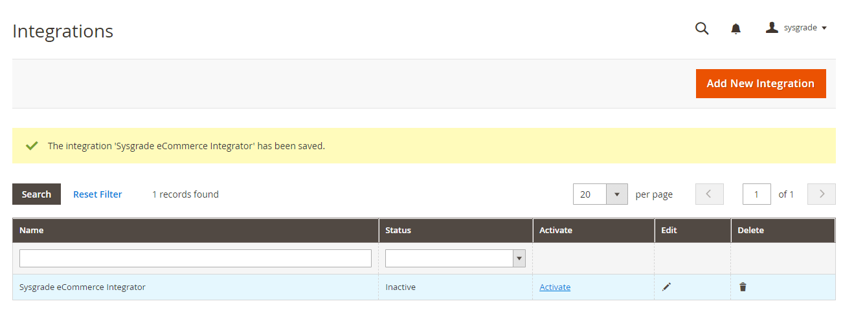
Task: Delete the integration using trash icon
Action: [x=743, y=287]
